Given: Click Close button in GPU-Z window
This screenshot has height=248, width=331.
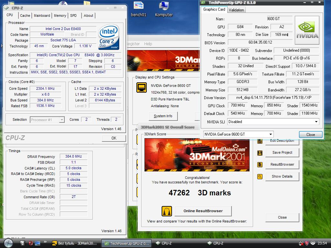Looking at the screenshot, I should pos(311,135).
